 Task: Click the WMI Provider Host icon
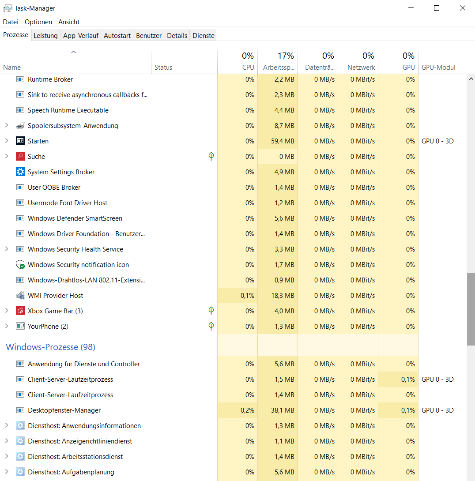coord(20,295)
